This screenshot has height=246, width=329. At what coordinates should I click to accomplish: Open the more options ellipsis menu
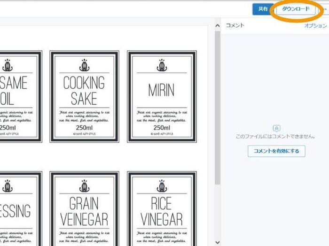324,9
